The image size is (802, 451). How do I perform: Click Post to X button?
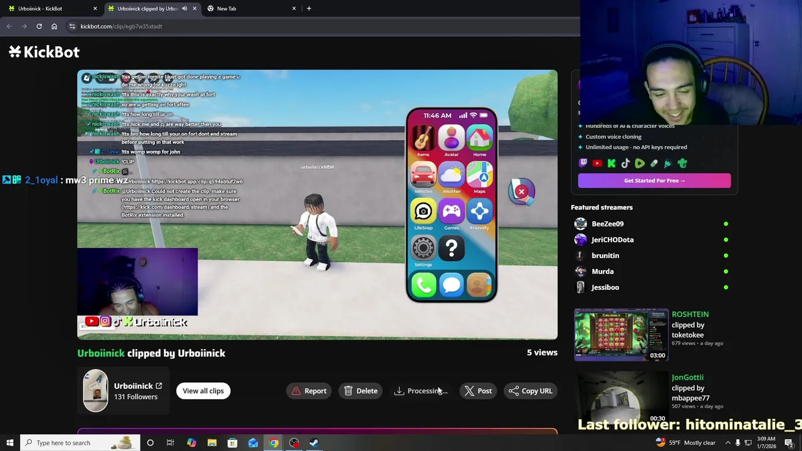478,391
